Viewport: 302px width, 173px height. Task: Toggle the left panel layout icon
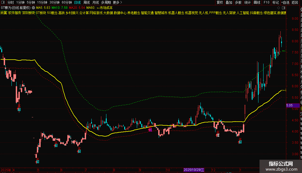(x=3, y=2)
